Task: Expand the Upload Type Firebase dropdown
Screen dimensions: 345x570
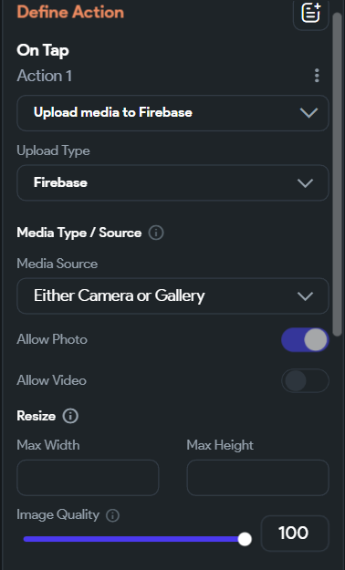Action: point(172,182)
